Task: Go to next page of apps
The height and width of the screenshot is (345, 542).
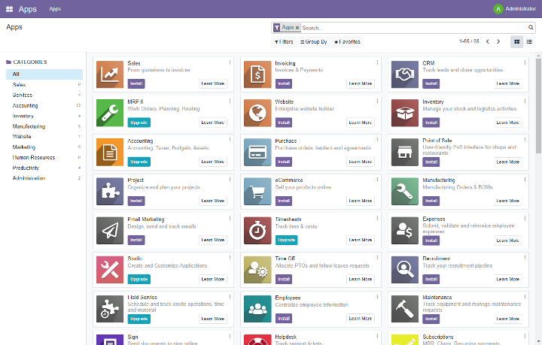Action: [498, 42]
